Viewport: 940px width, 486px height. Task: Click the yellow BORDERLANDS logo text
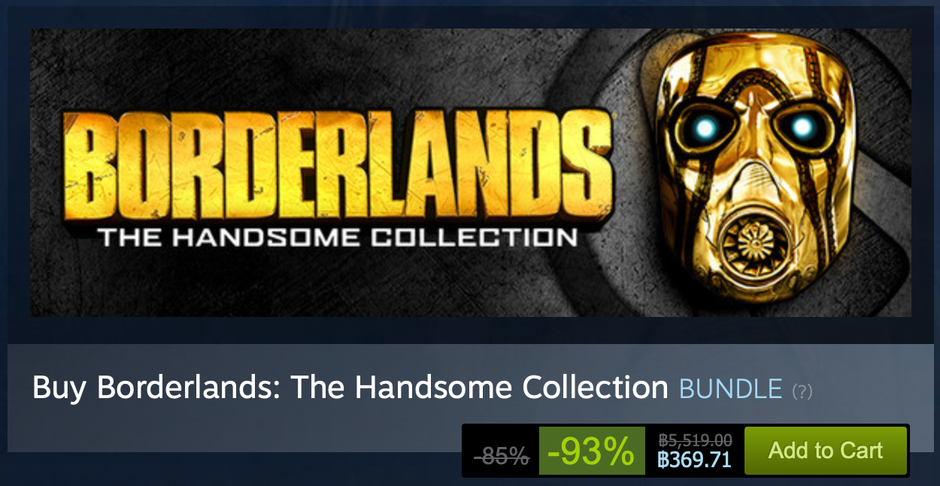(x=338, y=162)
